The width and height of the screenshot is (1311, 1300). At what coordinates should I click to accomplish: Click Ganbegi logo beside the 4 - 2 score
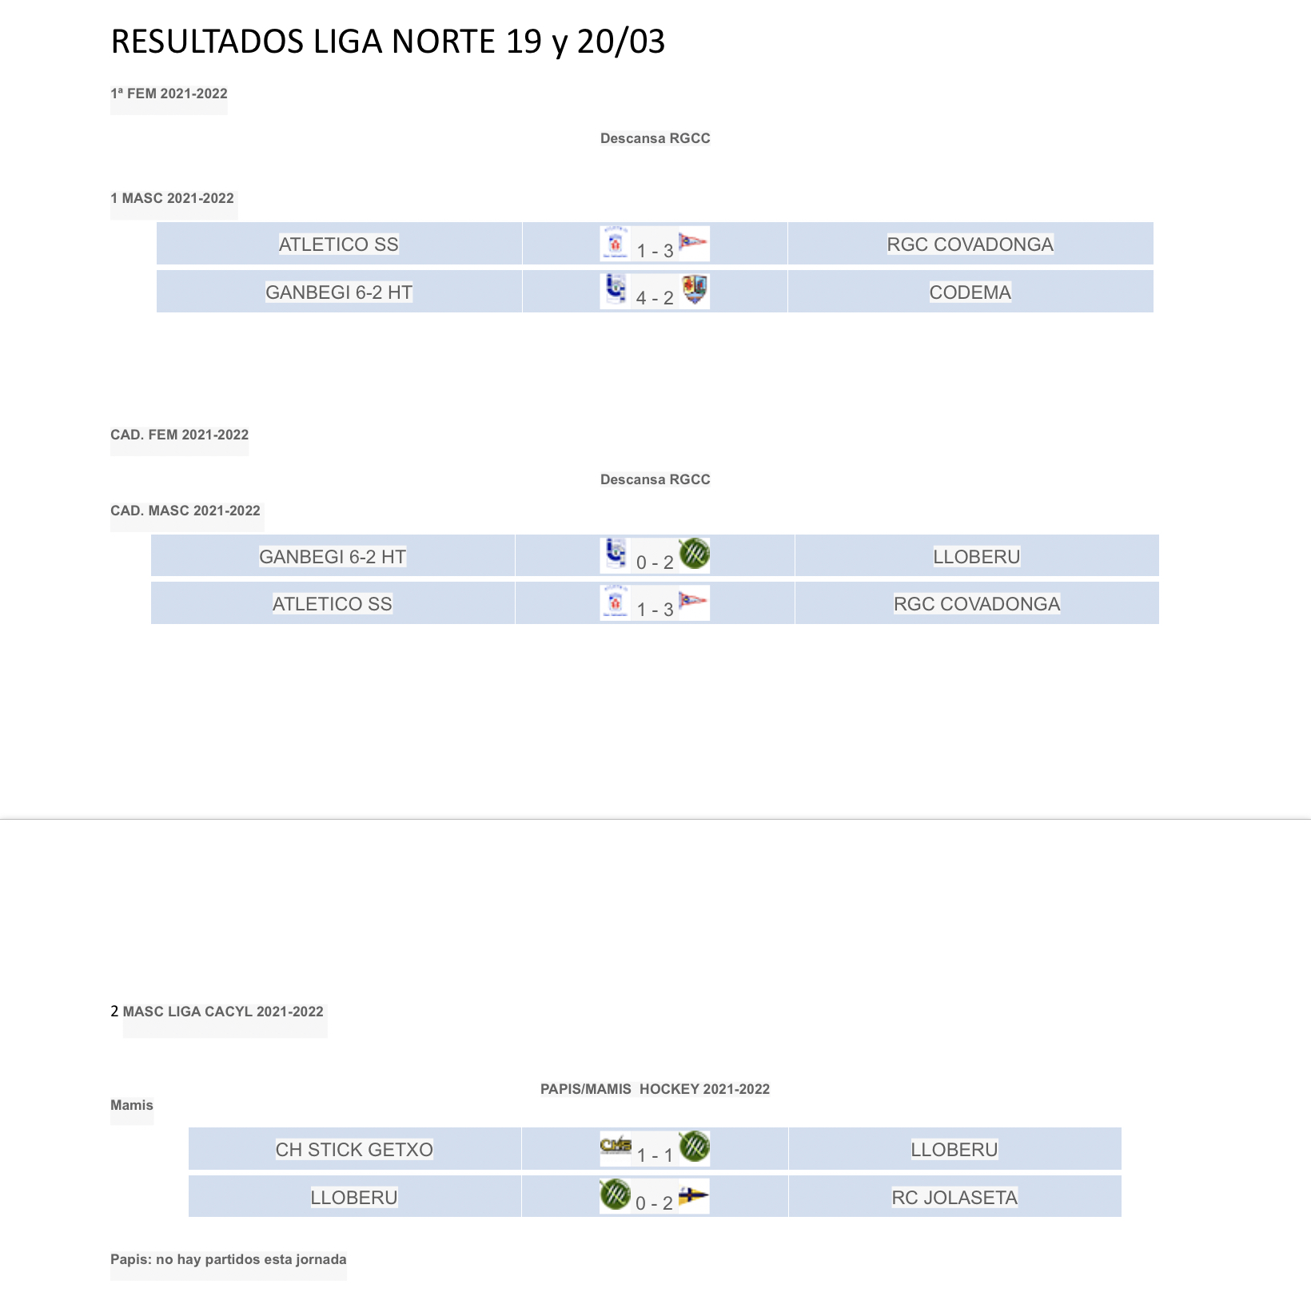[x=615, y=289]
